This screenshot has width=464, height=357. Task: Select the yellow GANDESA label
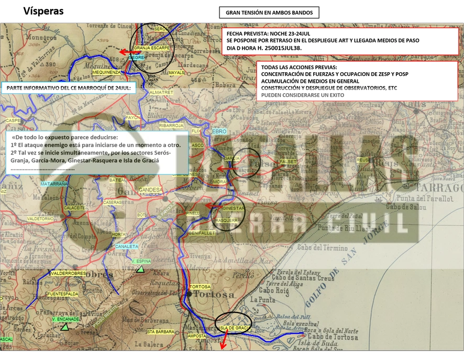150,189
